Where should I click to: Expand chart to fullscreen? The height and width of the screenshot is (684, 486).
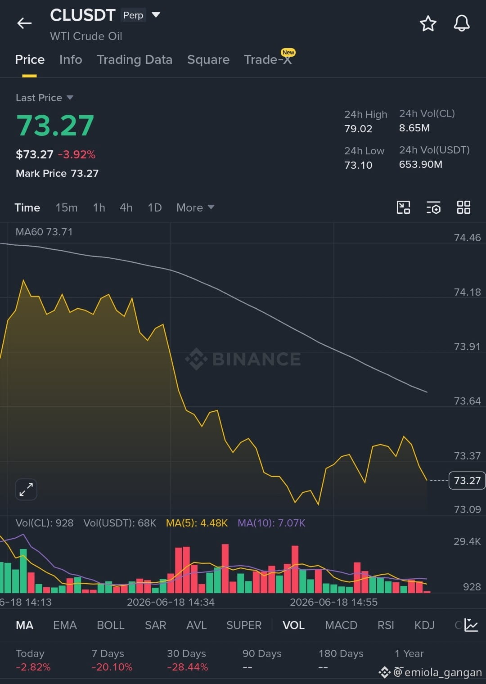[x=26, y=489]
